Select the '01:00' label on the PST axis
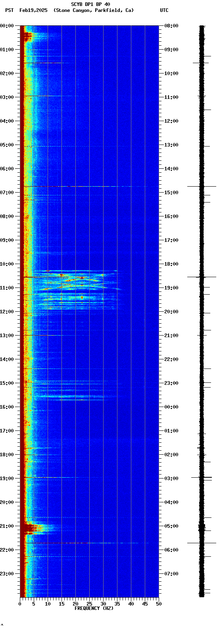The height and width of the screenshot is (629, 219). [7, 50]
